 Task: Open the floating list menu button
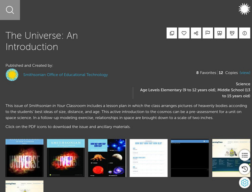tap(244, 155)
